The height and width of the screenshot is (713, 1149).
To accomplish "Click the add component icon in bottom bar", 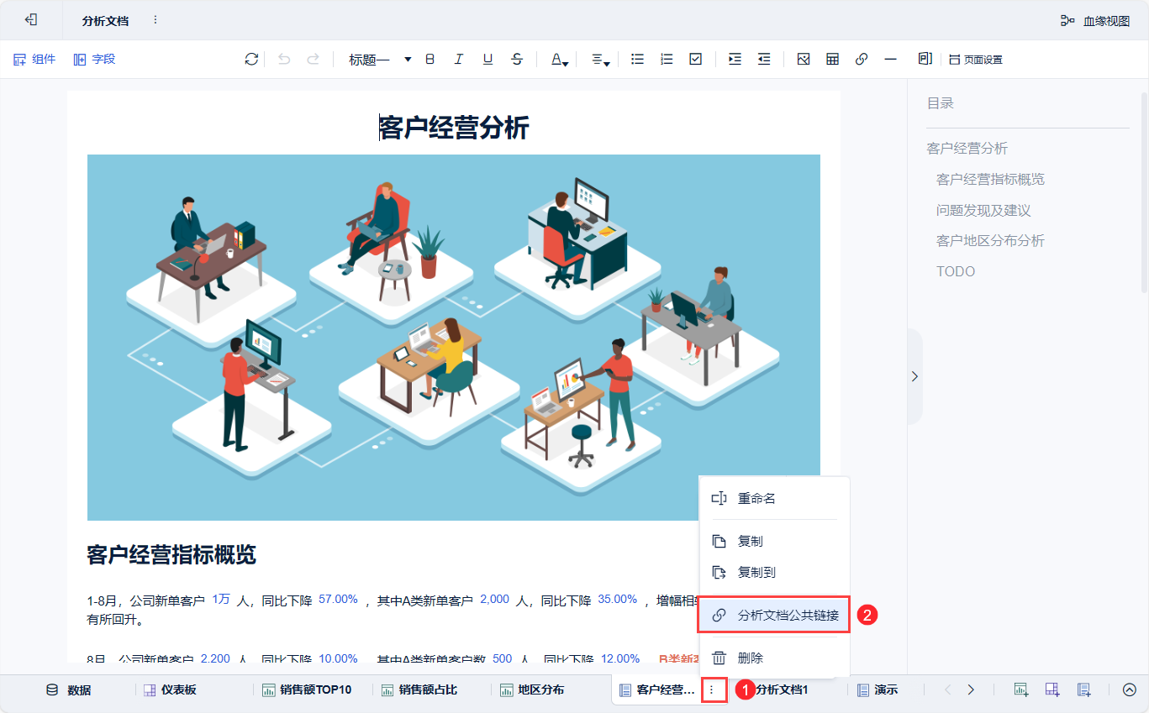I will [1021, 690].
